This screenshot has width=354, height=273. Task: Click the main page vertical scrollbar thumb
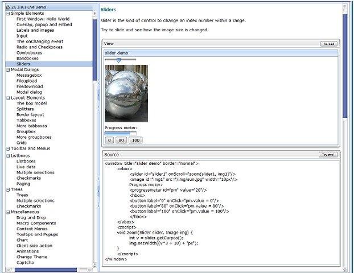(x=345, y=65)
